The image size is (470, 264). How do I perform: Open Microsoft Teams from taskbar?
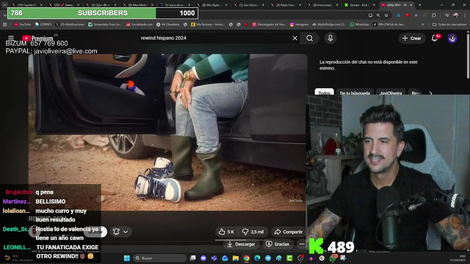[x=214, y=258]
